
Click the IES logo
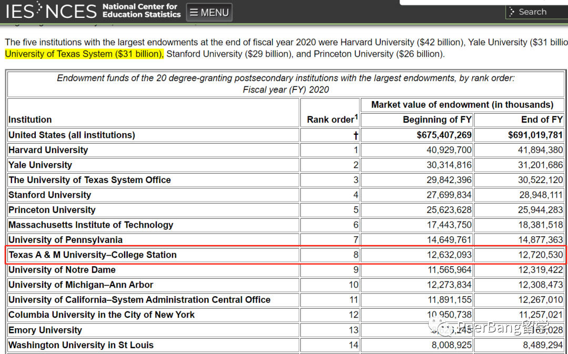pyautogui.click(x=19, y=11)
